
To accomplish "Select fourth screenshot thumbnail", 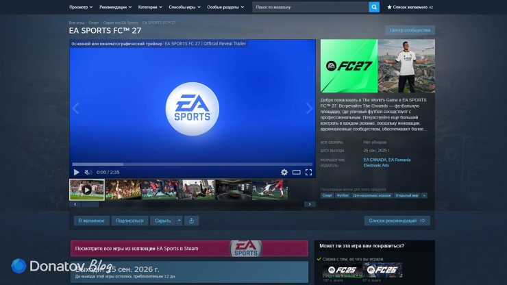I will click(197, 190).
